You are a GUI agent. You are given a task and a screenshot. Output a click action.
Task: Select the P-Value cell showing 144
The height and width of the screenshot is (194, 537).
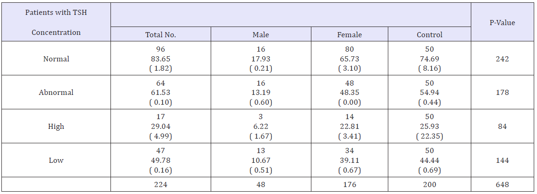(502, 161)
